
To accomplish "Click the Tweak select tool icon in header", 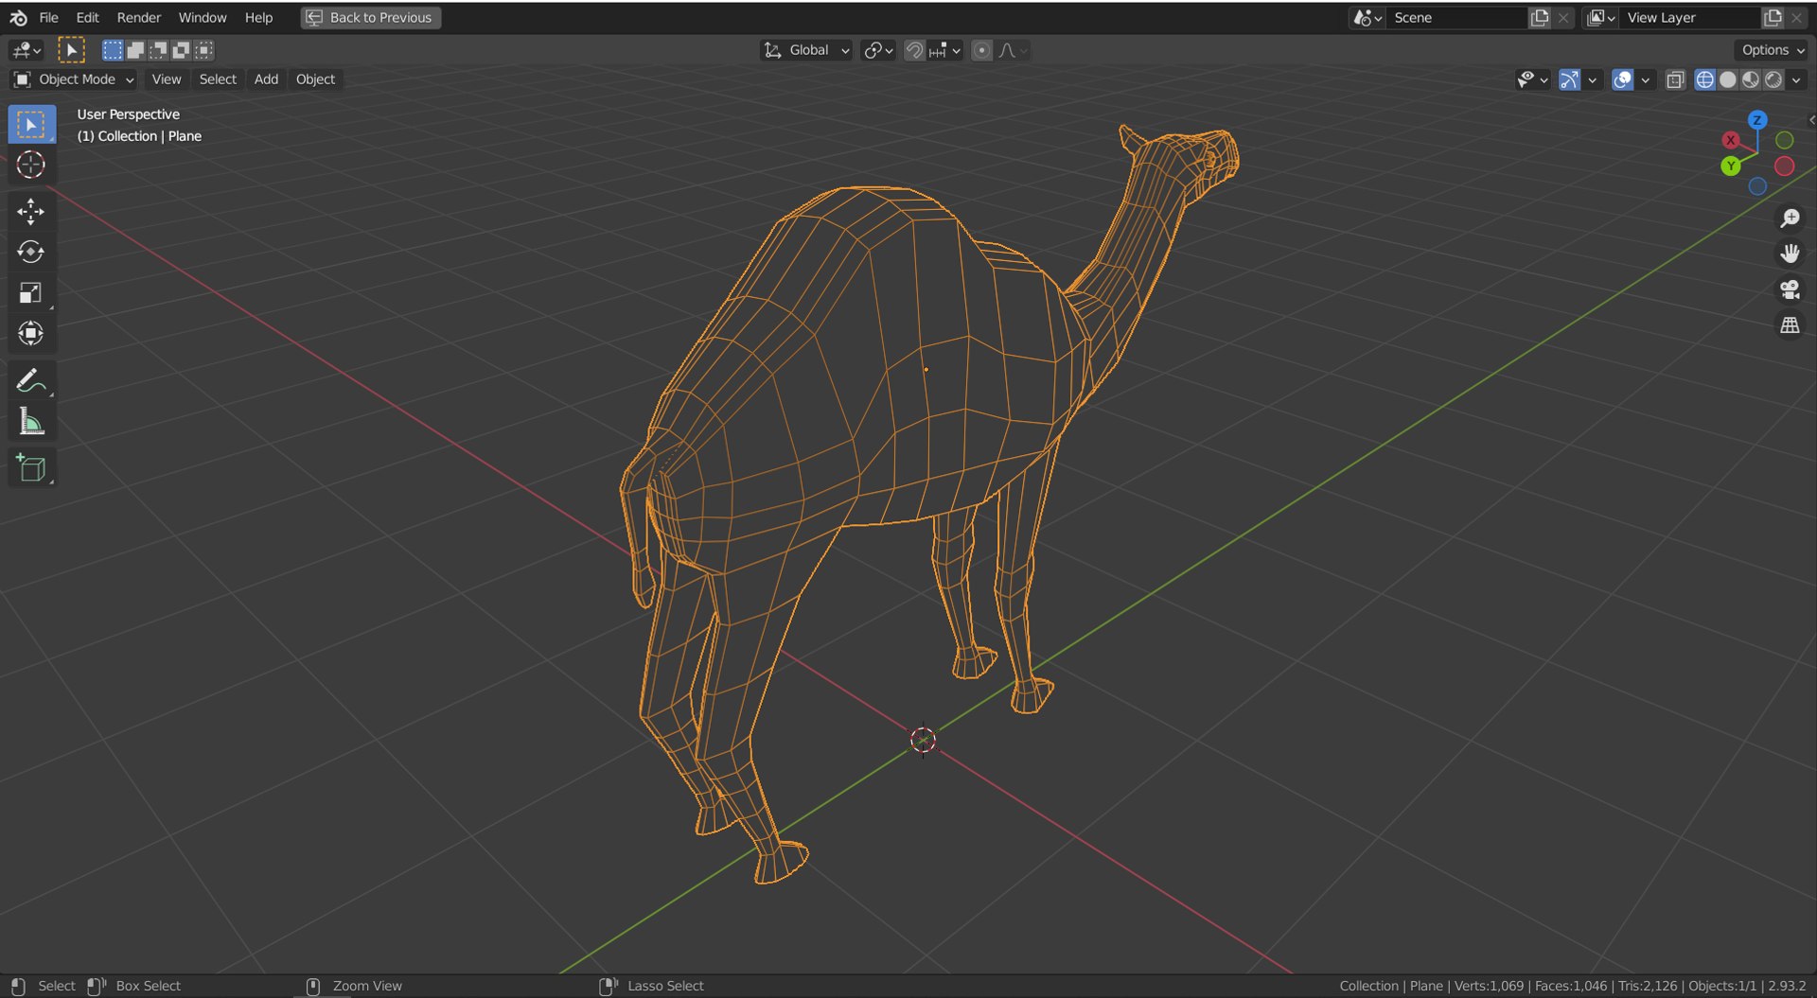I will [71, 50].
